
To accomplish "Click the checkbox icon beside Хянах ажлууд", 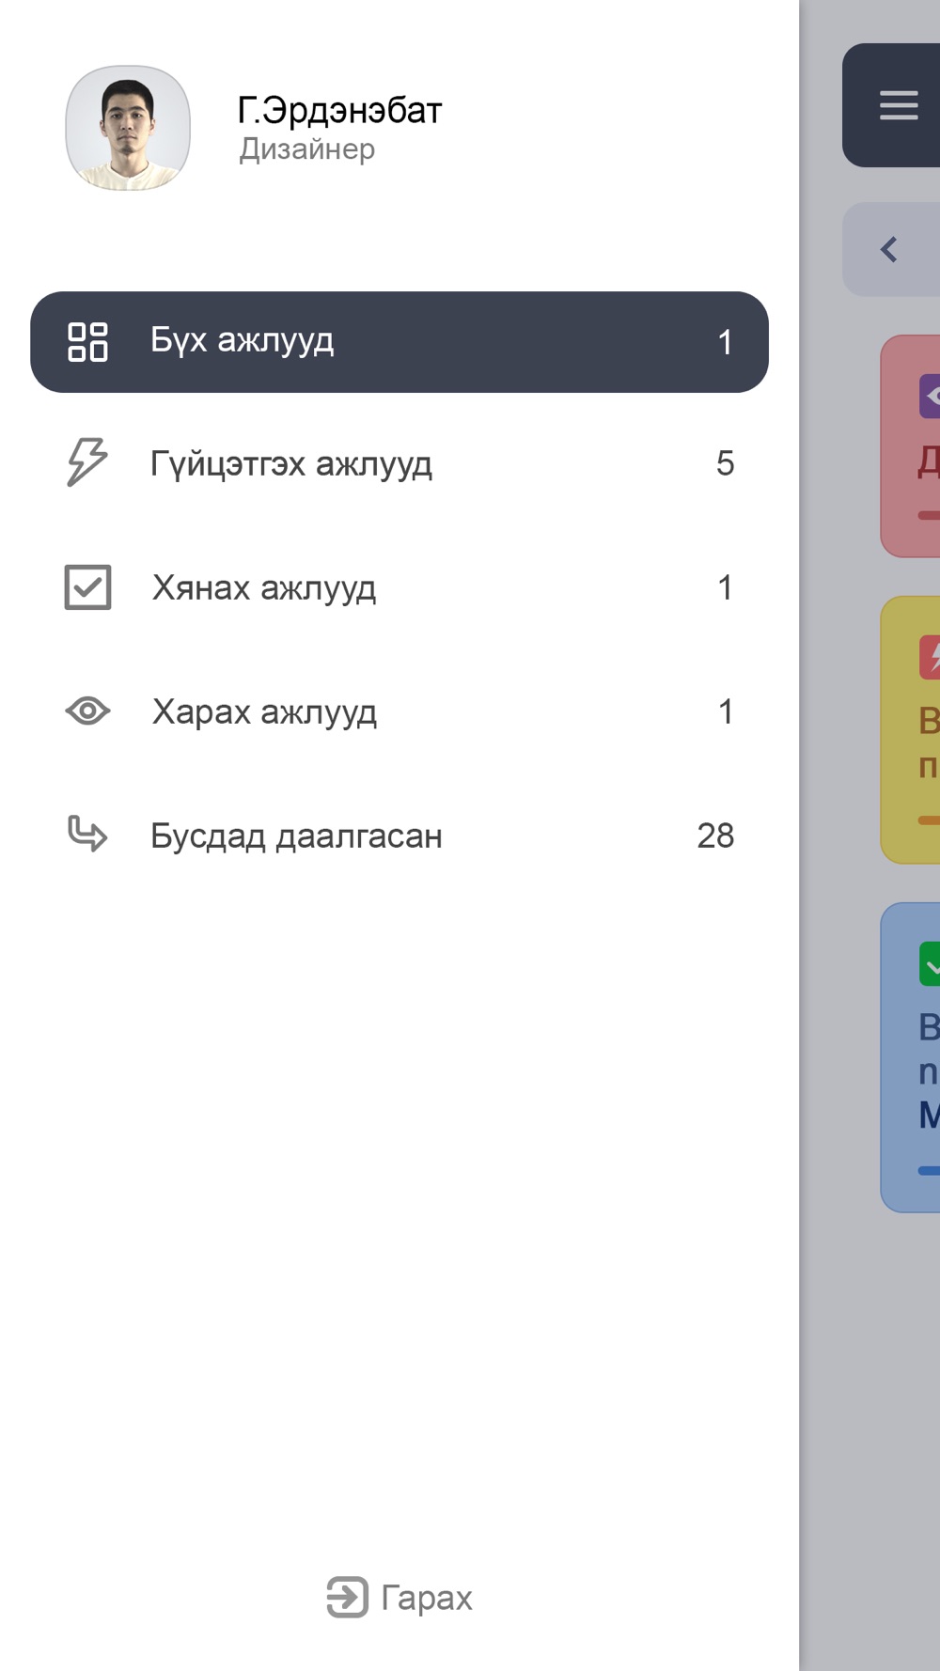I will tap(87, 587).
